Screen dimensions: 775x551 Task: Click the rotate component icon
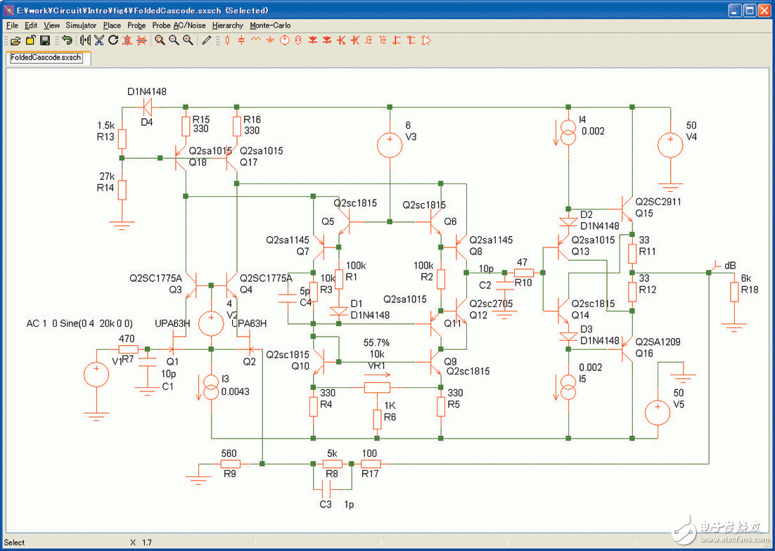click(x=113, y=41)
